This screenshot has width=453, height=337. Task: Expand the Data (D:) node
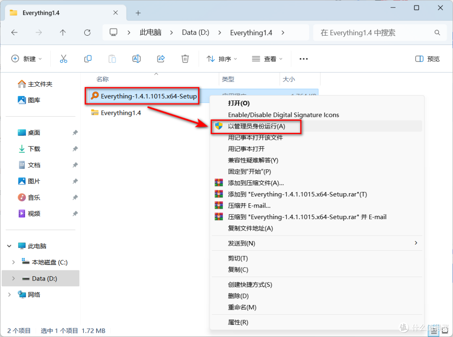pyautogui.click(x=13, y=278)
